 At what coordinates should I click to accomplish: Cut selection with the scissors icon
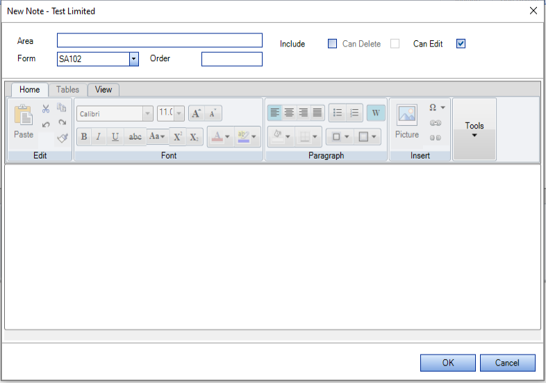46,108
